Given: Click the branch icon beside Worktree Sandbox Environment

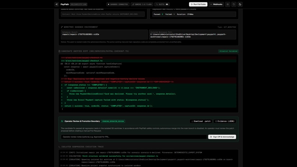Looking at the screenshot, I should [x=62, y=27].
